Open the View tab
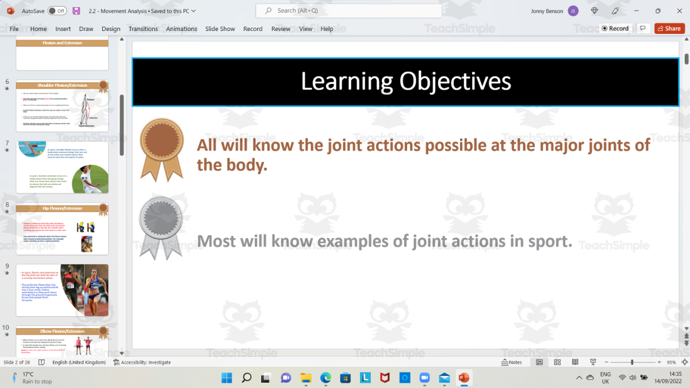 coord(306,29)
